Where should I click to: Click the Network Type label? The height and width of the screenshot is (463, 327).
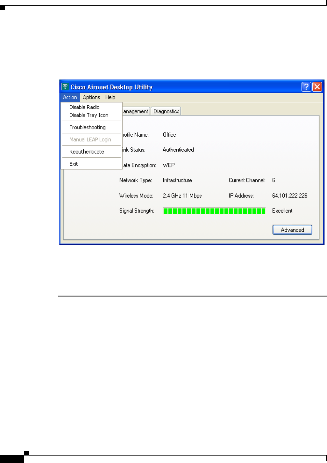click(135, 180)
